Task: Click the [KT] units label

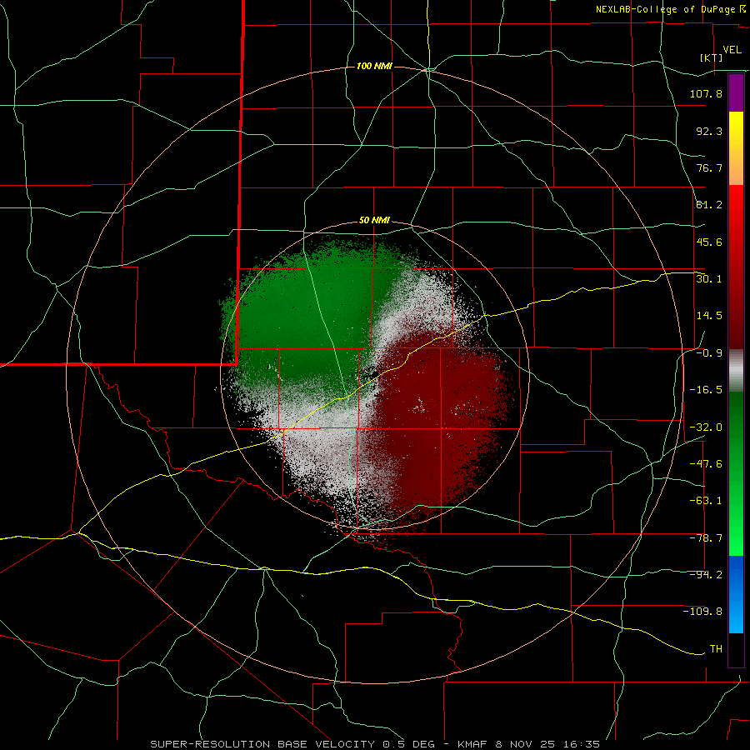Action: (711, 57)
